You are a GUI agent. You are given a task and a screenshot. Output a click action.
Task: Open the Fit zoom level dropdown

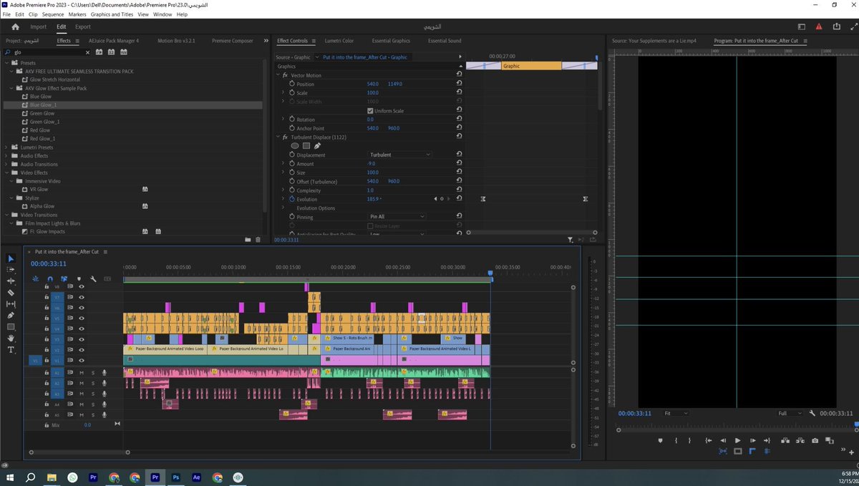(676, 413)
